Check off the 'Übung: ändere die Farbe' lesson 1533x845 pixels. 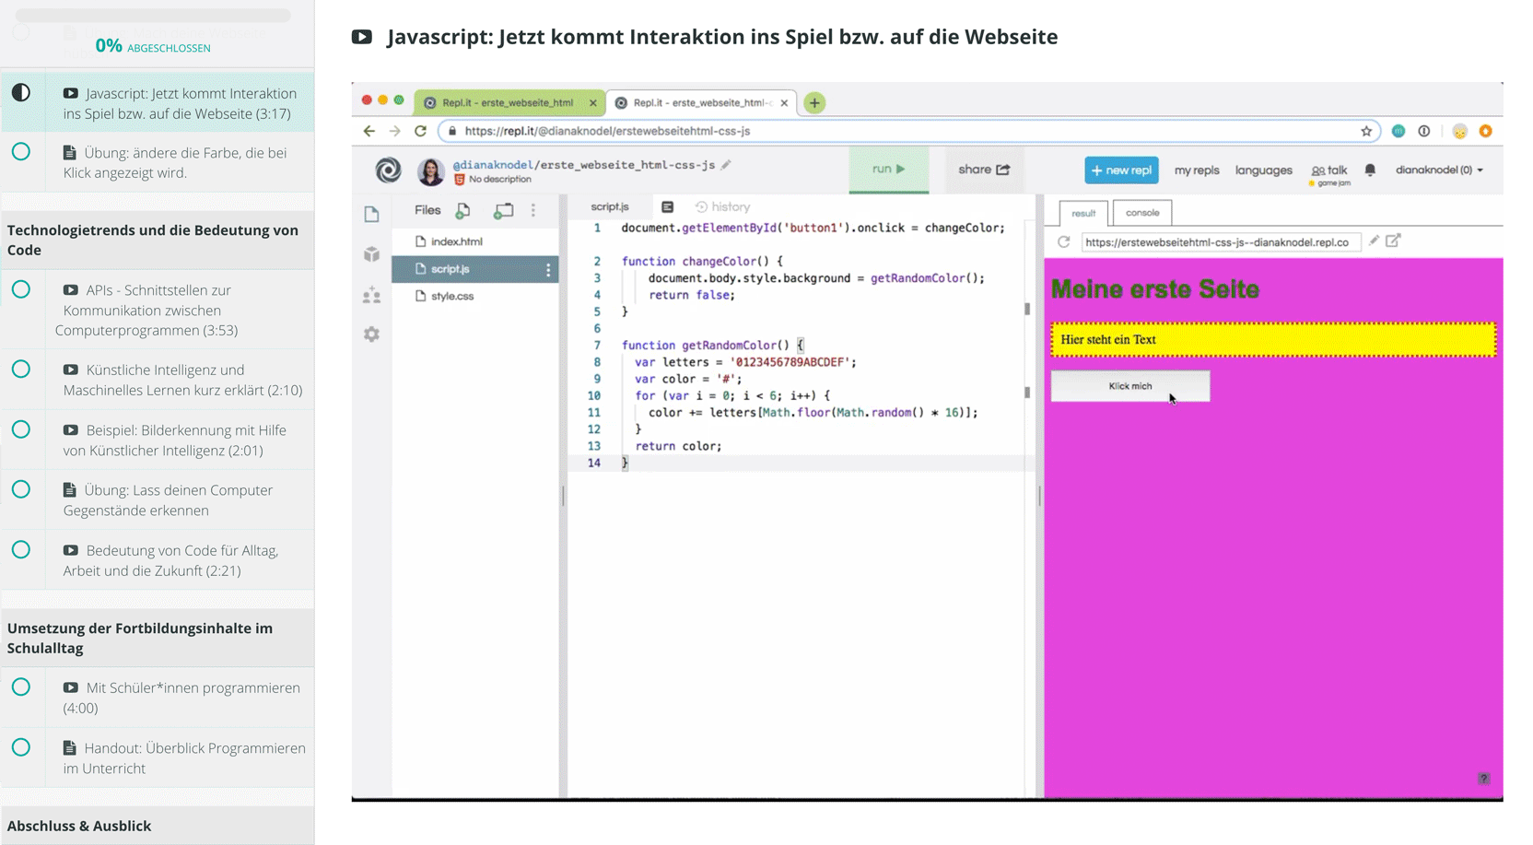pyautogui.click(x=22, y=152)
